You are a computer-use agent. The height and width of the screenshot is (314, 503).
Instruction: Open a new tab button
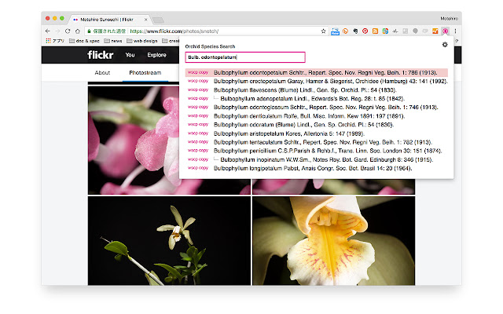click(x=158, y=20)
